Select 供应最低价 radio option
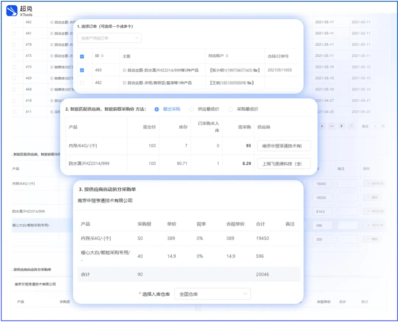Screen dimensions: 398x322 (x=191, y=109)
